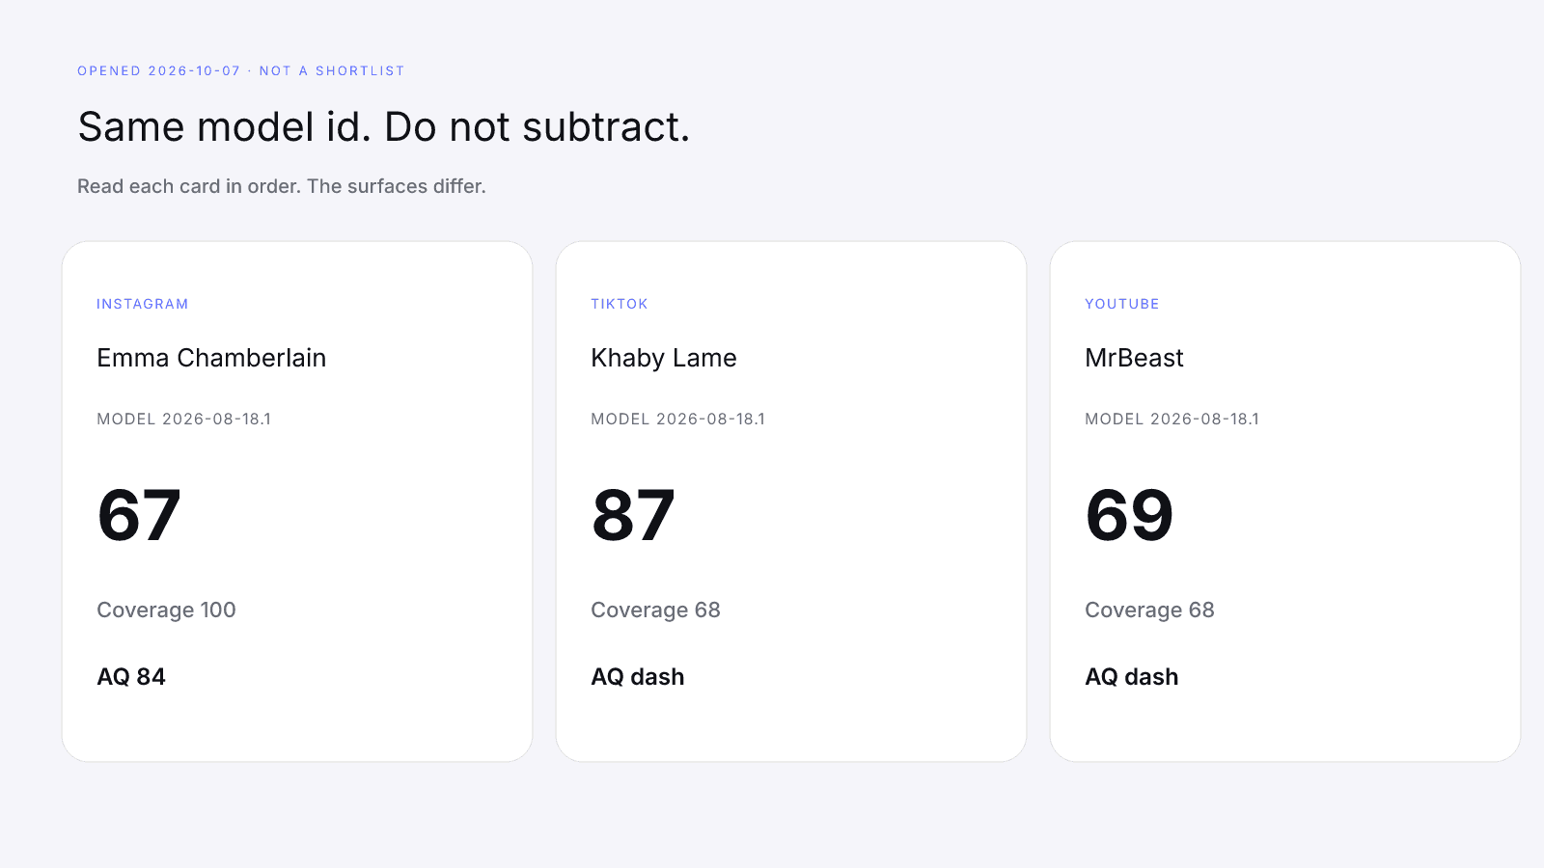
Task: Click AQ dash on Khaby Lame card
Action: coord(638,677)
